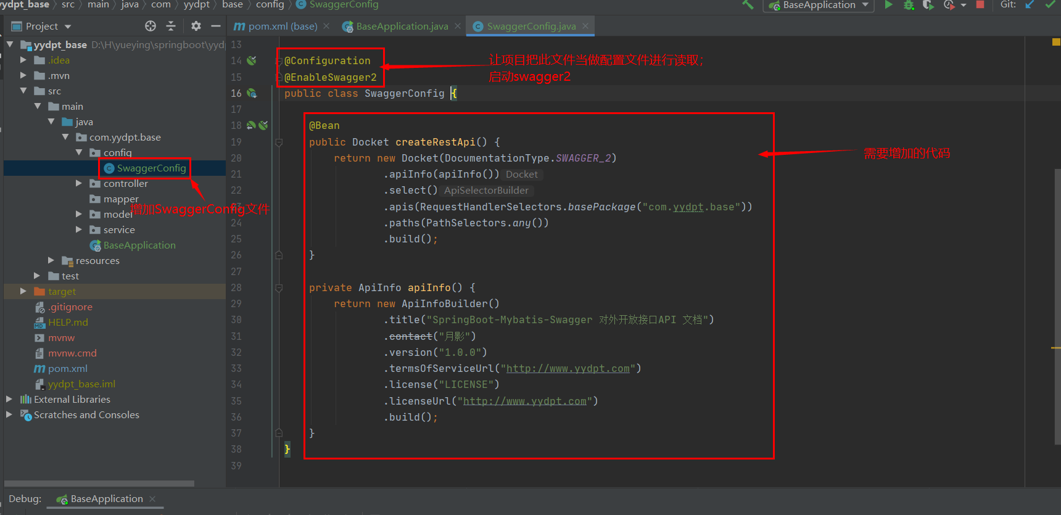Click the src breadcrumb in navigation bar
This screenshot has height=515, width=1061.
click(x=68, y=5)
